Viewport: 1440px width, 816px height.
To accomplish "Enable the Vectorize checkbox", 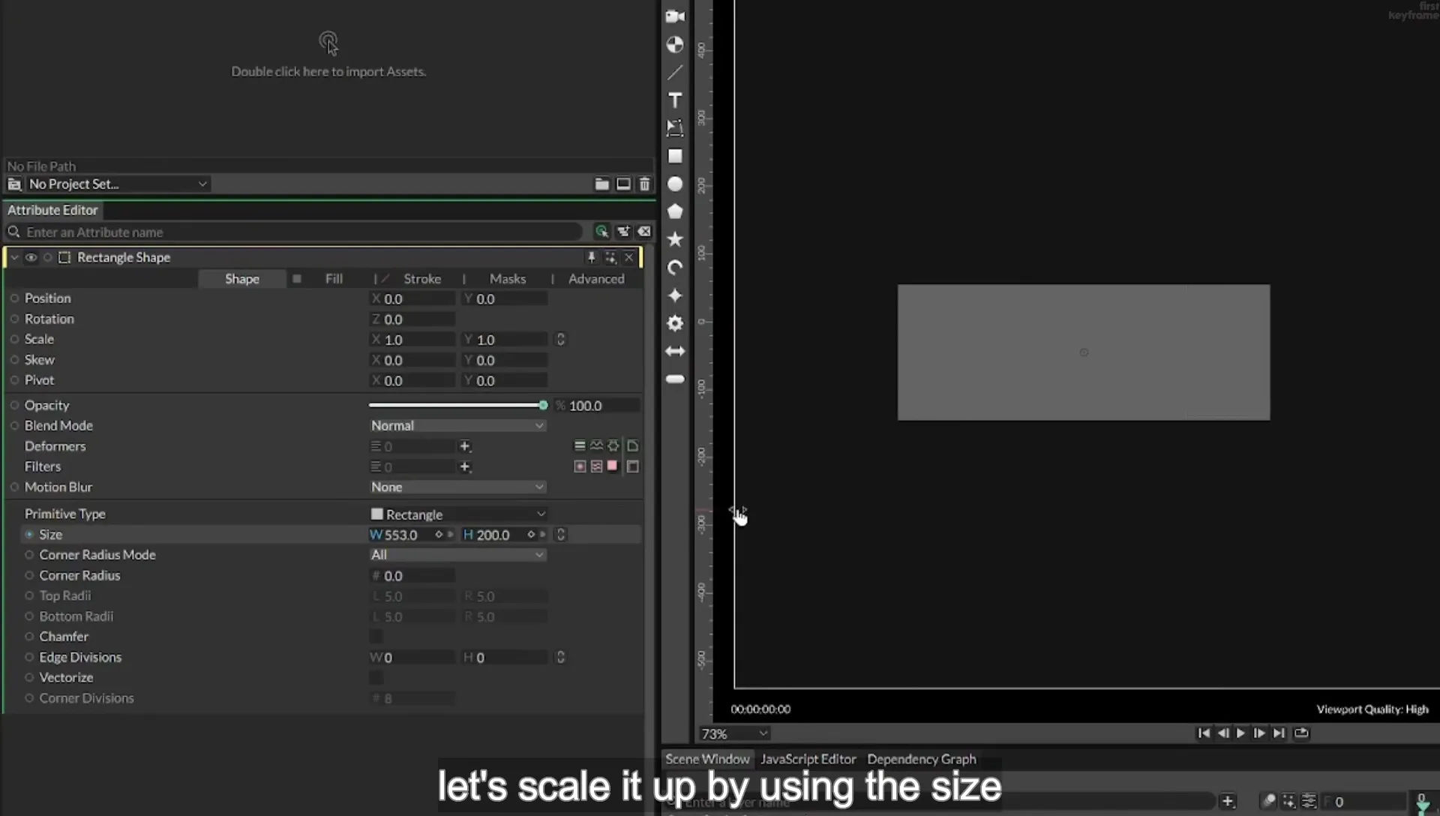I will [x=376, y=677].
